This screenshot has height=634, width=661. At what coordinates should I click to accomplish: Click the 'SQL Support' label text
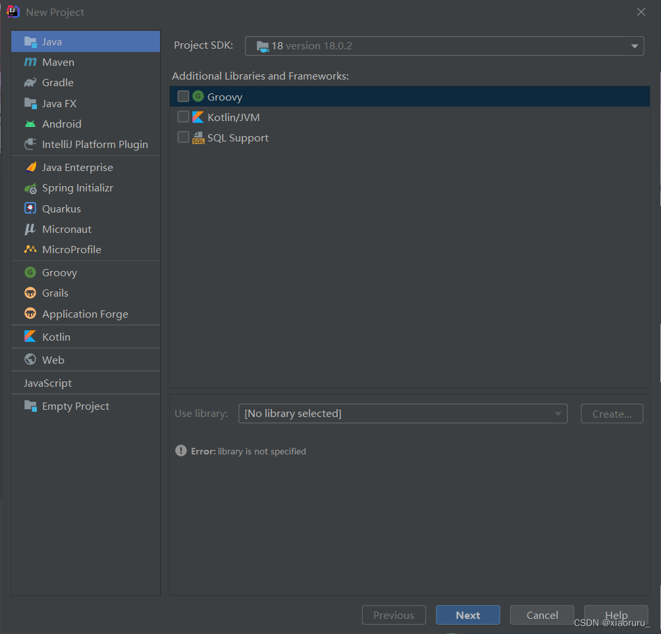(238, 138)
